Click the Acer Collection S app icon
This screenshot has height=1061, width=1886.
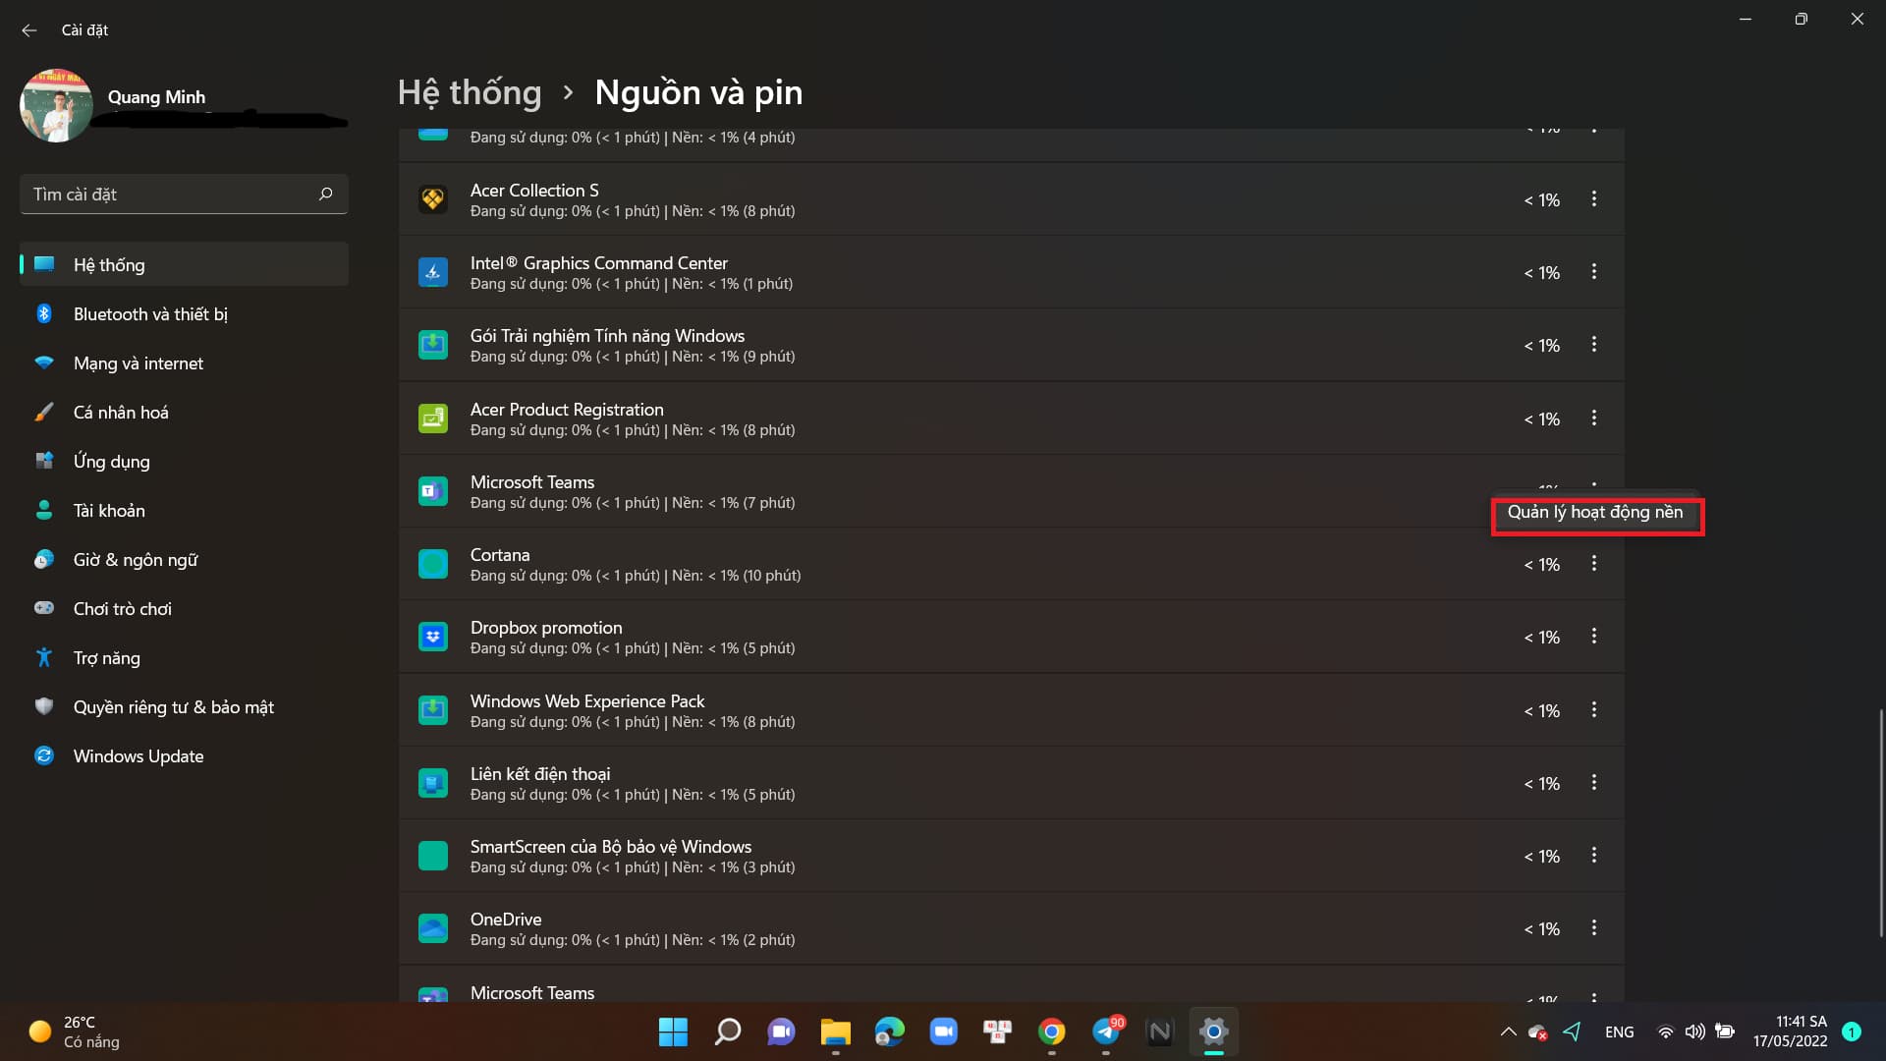(433, 199)
